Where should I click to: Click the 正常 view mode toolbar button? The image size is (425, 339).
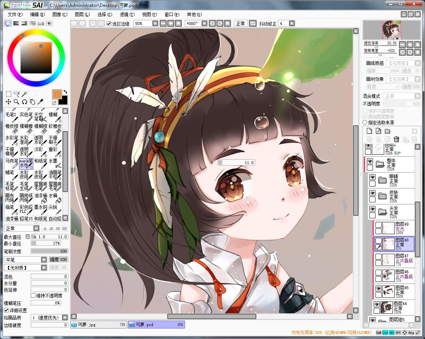[240, 23]
